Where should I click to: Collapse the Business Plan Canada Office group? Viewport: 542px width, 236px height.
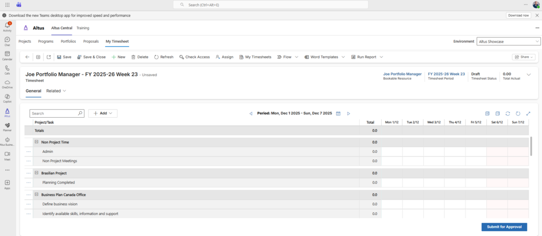click(x=36, y=194)
